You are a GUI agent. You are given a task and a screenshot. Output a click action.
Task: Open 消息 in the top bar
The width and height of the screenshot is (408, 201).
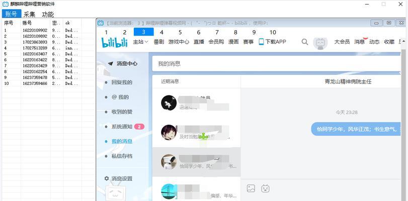coord(359,42)
